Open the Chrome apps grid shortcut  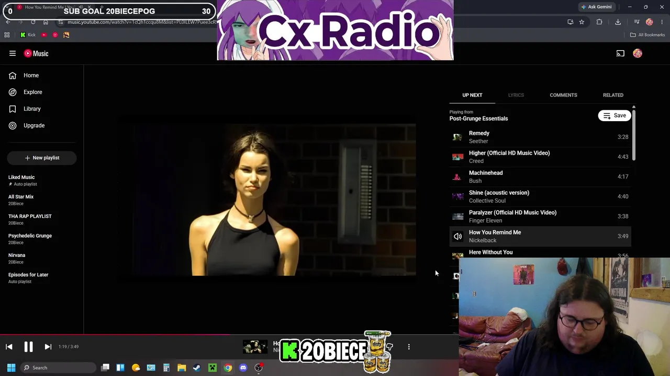[7, 35]
